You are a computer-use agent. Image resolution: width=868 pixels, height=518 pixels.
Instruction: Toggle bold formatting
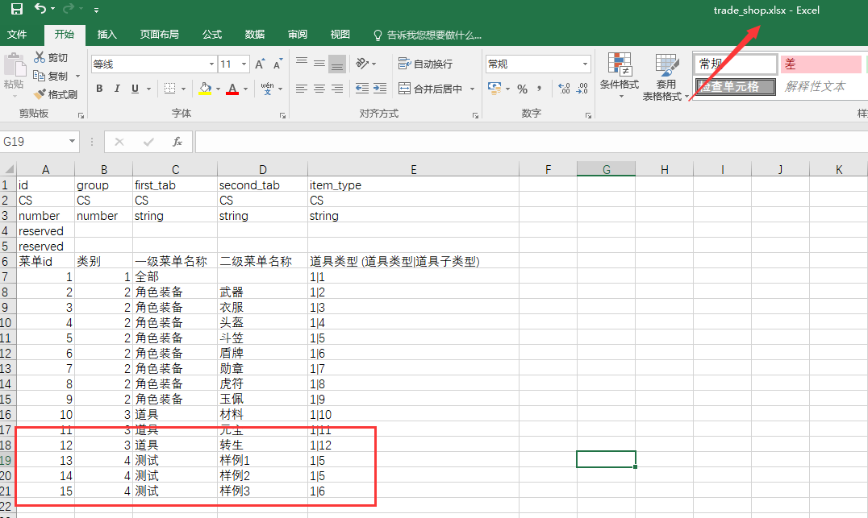click(x=99, y=89)
